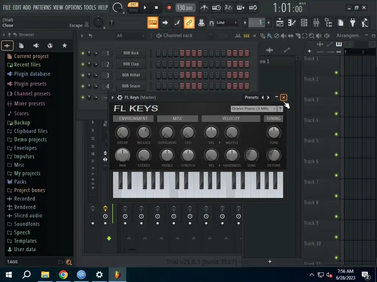
Task: Mute the 808 Kick channel green LED
Action: pyautogui.click(x=83, y=53)
